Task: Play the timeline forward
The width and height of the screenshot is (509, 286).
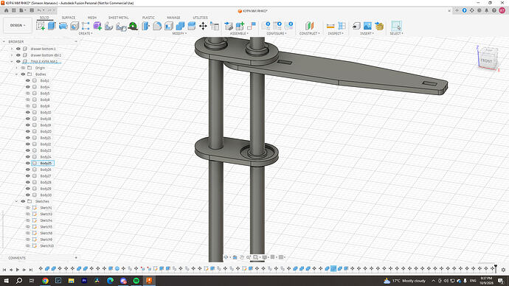Action: pos(18,270)
